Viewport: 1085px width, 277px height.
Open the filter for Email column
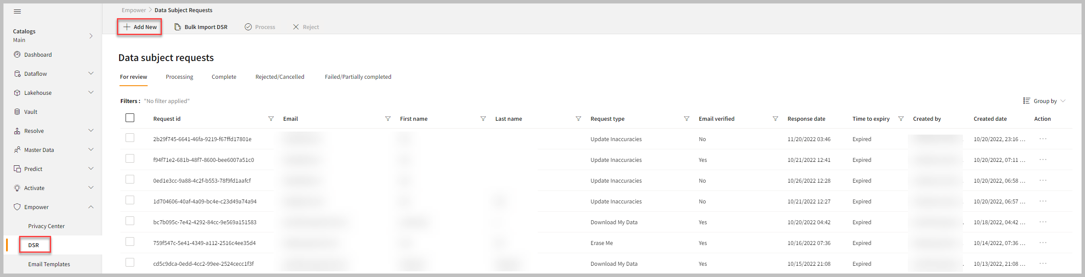388,119
